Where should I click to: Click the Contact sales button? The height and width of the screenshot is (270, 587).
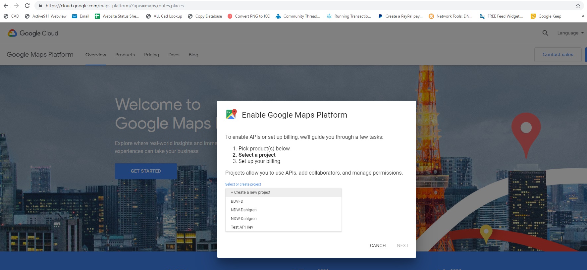point(558,54)
